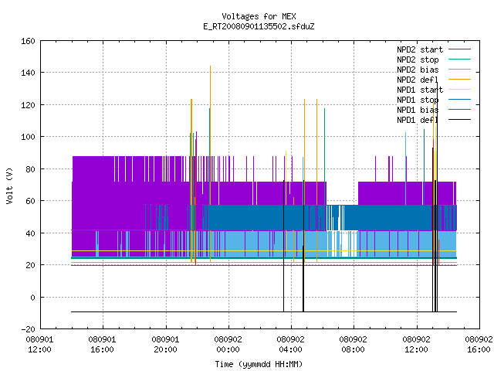This screenshot has height=371, width=494.
Task: Click the x-axis tick label 080901 16:00
Action: point(103,345)
